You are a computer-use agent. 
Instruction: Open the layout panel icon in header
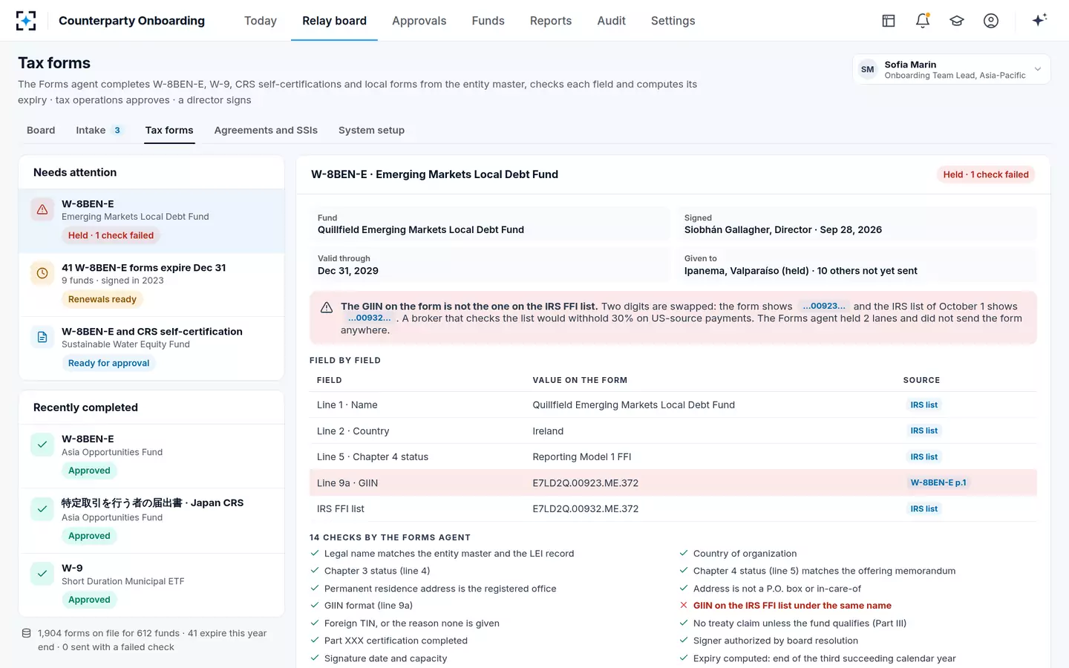[889, 21]
